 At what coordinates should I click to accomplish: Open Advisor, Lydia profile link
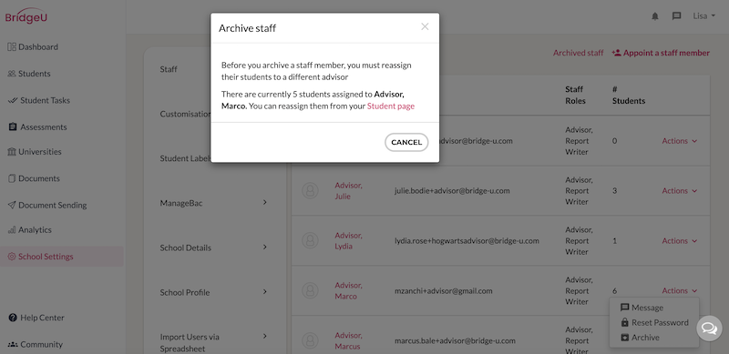pyautogui.click(x=348, y=240)
